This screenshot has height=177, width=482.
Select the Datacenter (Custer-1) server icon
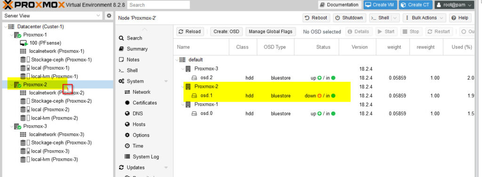click(x=11, y=27)
